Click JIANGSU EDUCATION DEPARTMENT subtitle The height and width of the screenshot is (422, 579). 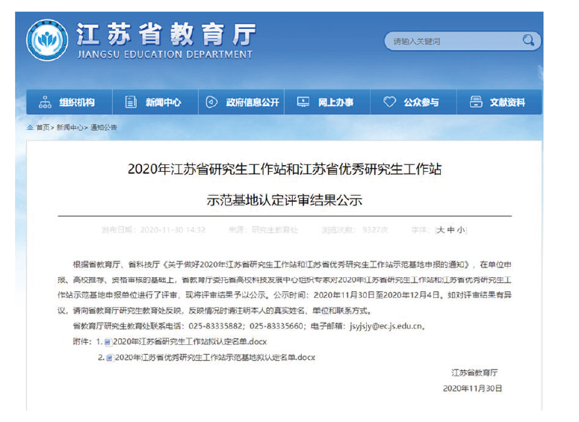tap(165, 55)
